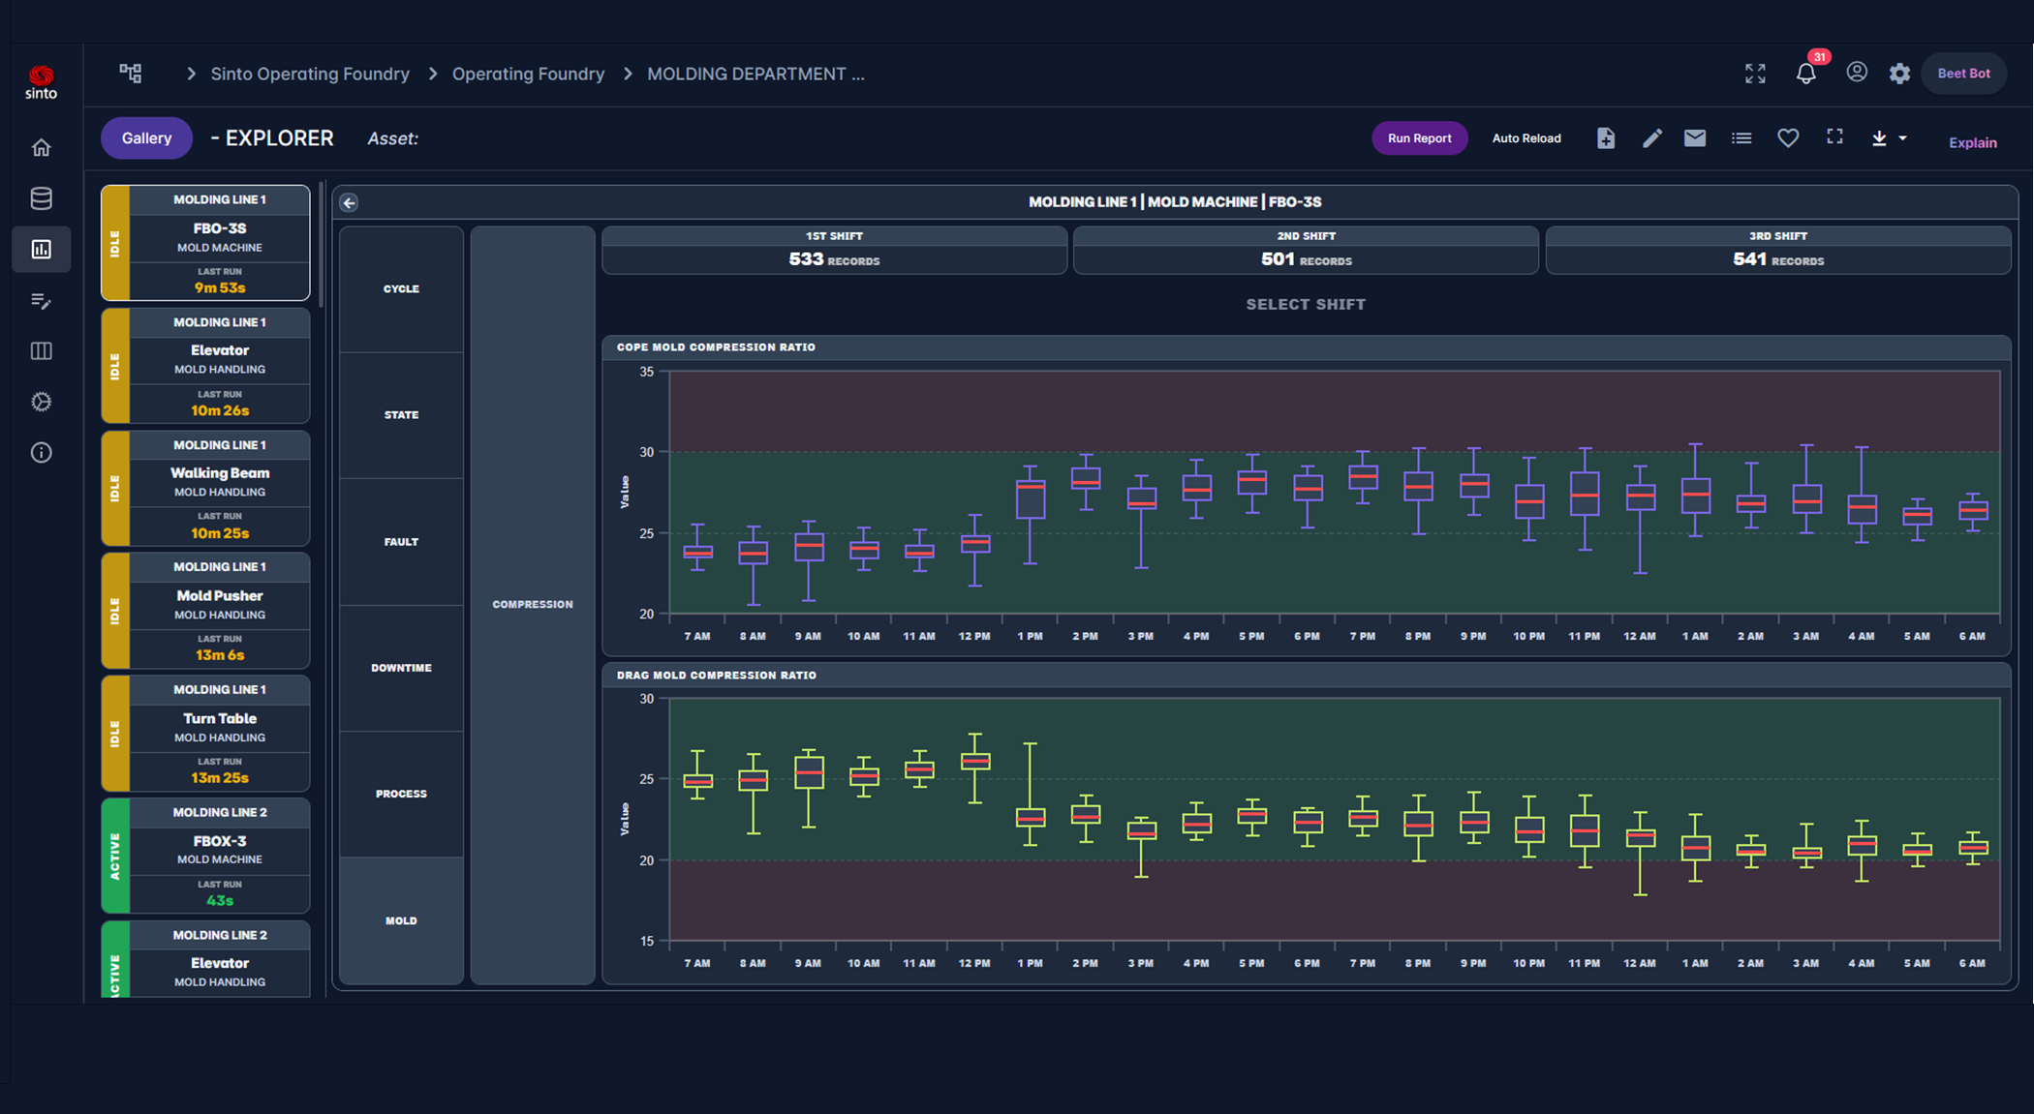The image size is (2034, 1114).
Task: Expand breadcrumb chevron before Operating Foundry
Action: pyautogui.click(x=433, y=74)
